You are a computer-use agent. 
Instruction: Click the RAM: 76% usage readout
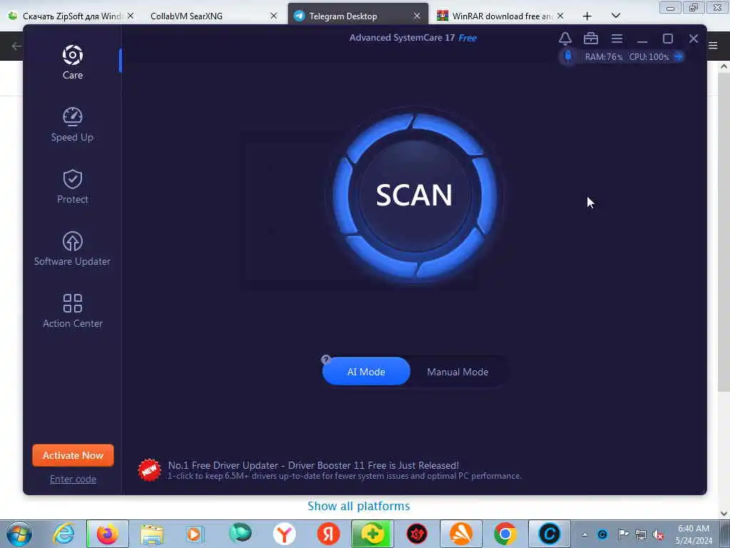click(603, 57)
